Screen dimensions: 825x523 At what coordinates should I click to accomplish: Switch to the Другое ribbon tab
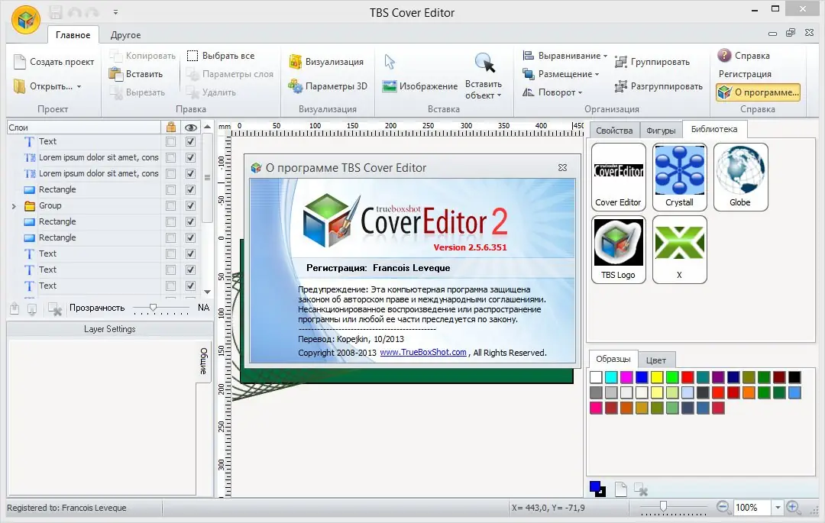pyautogui.click(x=125, y=35)
